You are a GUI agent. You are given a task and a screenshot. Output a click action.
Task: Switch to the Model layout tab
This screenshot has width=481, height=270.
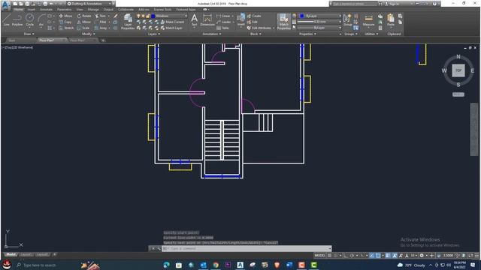(x=11, y=254)
